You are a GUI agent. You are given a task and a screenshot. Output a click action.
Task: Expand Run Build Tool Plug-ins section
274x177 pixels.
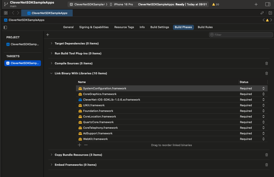(51, 53)
